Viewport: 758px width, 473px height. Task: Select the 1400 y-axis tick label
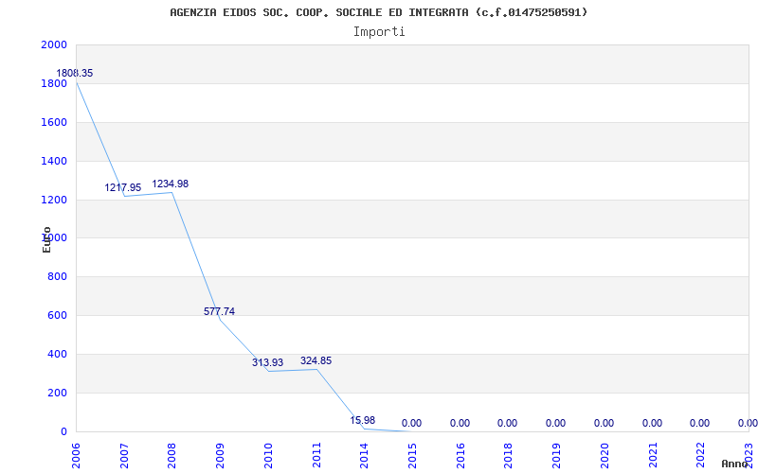point(54,162)
